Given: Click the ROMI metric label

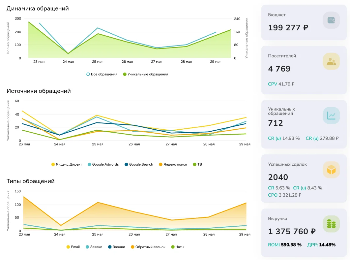Looking at the screenshot, I should [x=274, y=244].
